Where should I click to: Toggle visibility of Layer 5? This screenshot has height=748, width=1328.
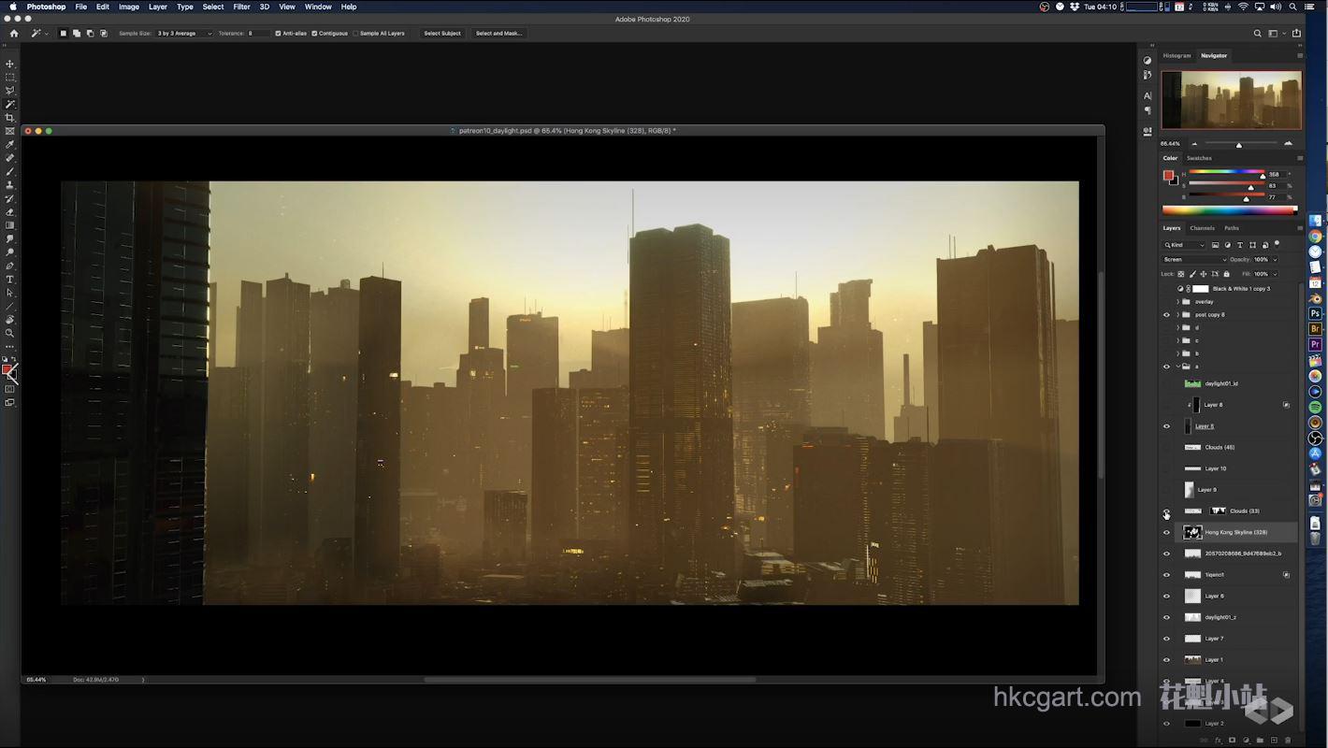1166,426
